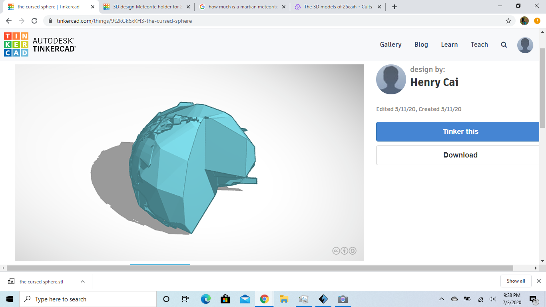Open the downloaded the cursed sphere.stl file

click(41, 281)
